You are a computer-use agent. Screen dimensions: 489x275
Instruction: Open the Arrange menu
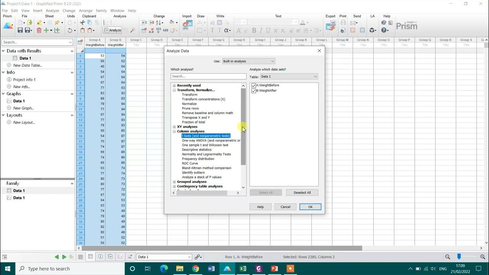(x=86, y=11)
